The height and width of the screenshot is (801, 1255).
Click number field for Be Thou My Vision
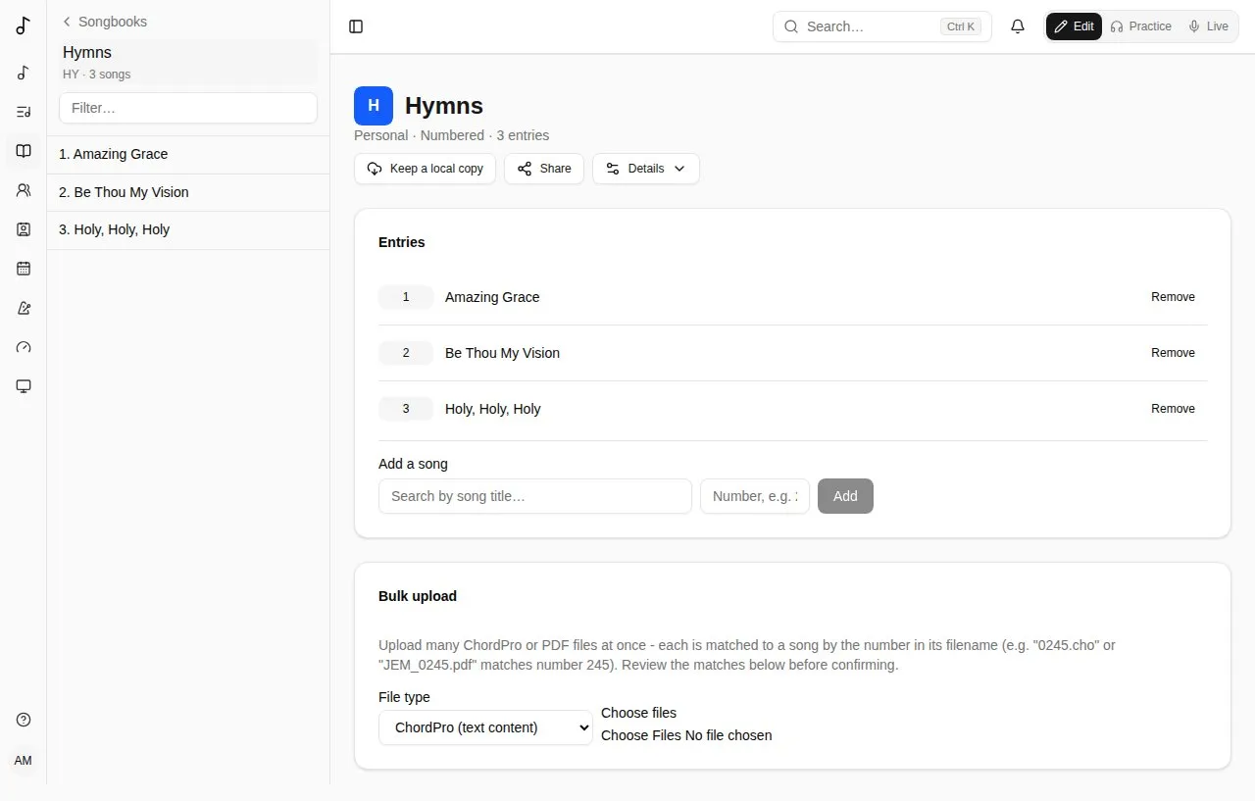coord(406,353)
